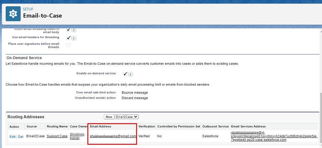Image resolution: width=322 pixels, height=148 pixels.
Task: Click the Case Owner column header
Action: pyautogui.click(x=79, y=127)
